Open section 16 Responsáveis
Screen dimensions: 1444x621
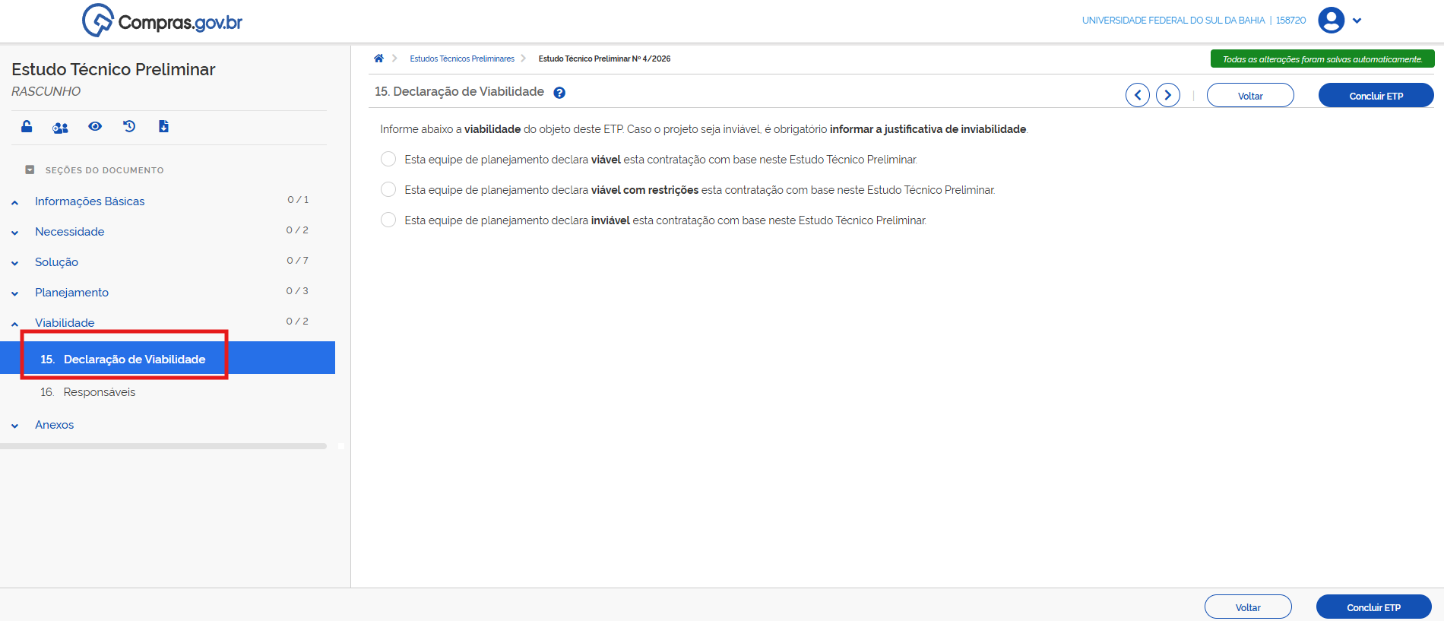[x=99, y=392]
